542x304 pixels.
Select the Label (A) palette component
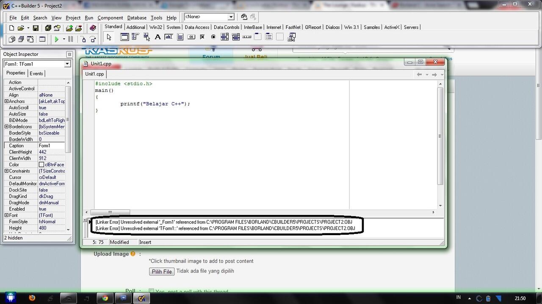[x=158, y=37]
